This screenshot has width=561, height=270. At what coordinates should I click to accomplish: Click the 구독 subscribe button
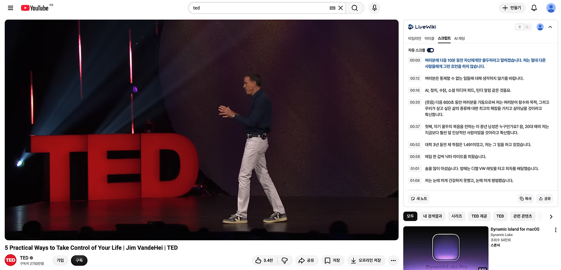click(79, 260)
